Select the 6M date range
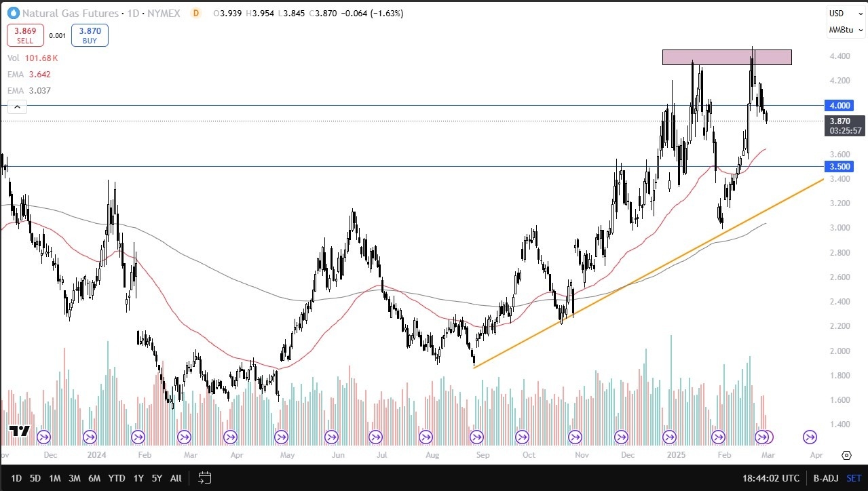The width and height of the screenshot is (868, 491). 94,478
